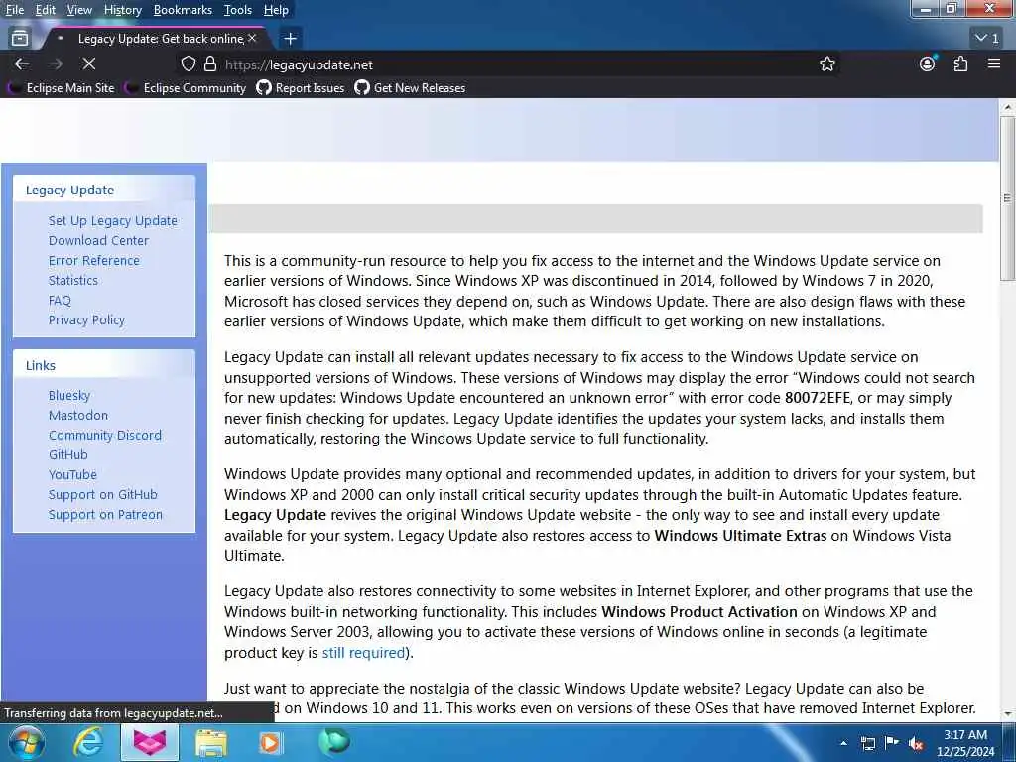Open the Community Discord link
Screen dimensions: 1016x762
[105, 435]
